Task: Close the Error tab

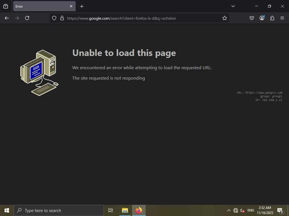Action: point(71,6)
